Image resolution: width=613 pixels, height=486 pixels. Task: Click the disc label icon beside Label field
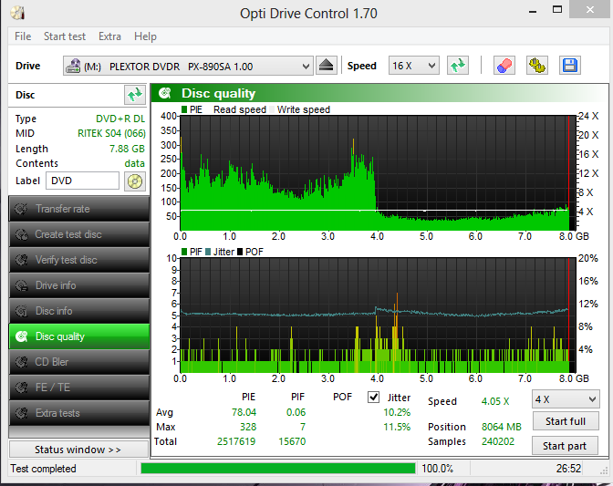click(134, 181)
